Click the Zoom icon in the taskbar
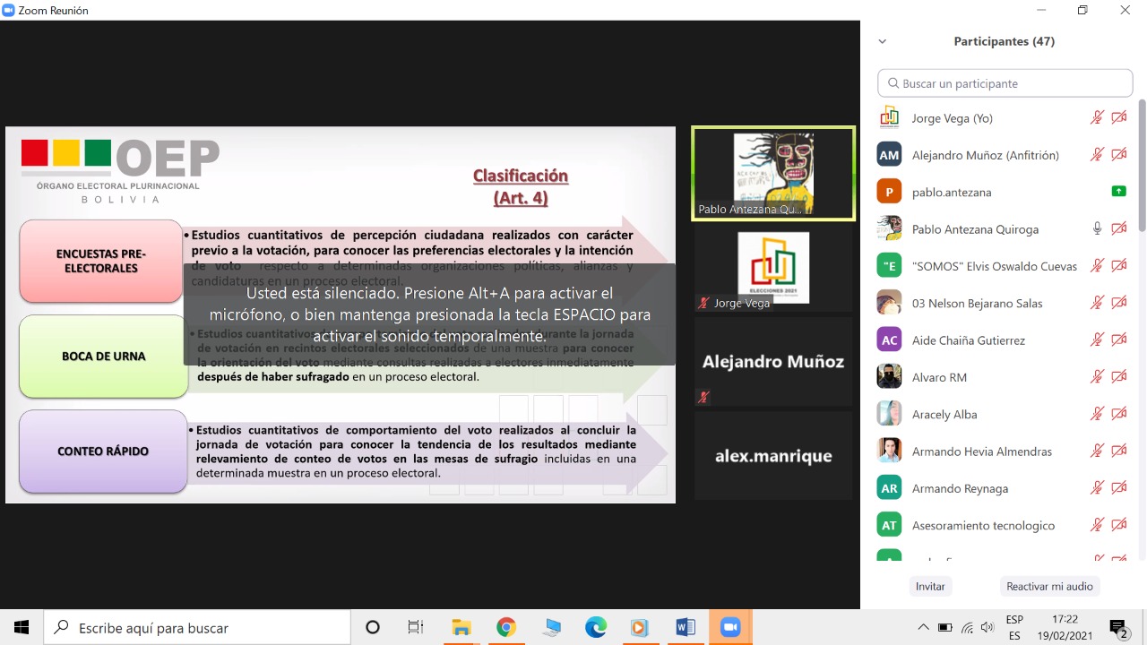Screen dimensions: 1147x645 [x=729, y=627]
